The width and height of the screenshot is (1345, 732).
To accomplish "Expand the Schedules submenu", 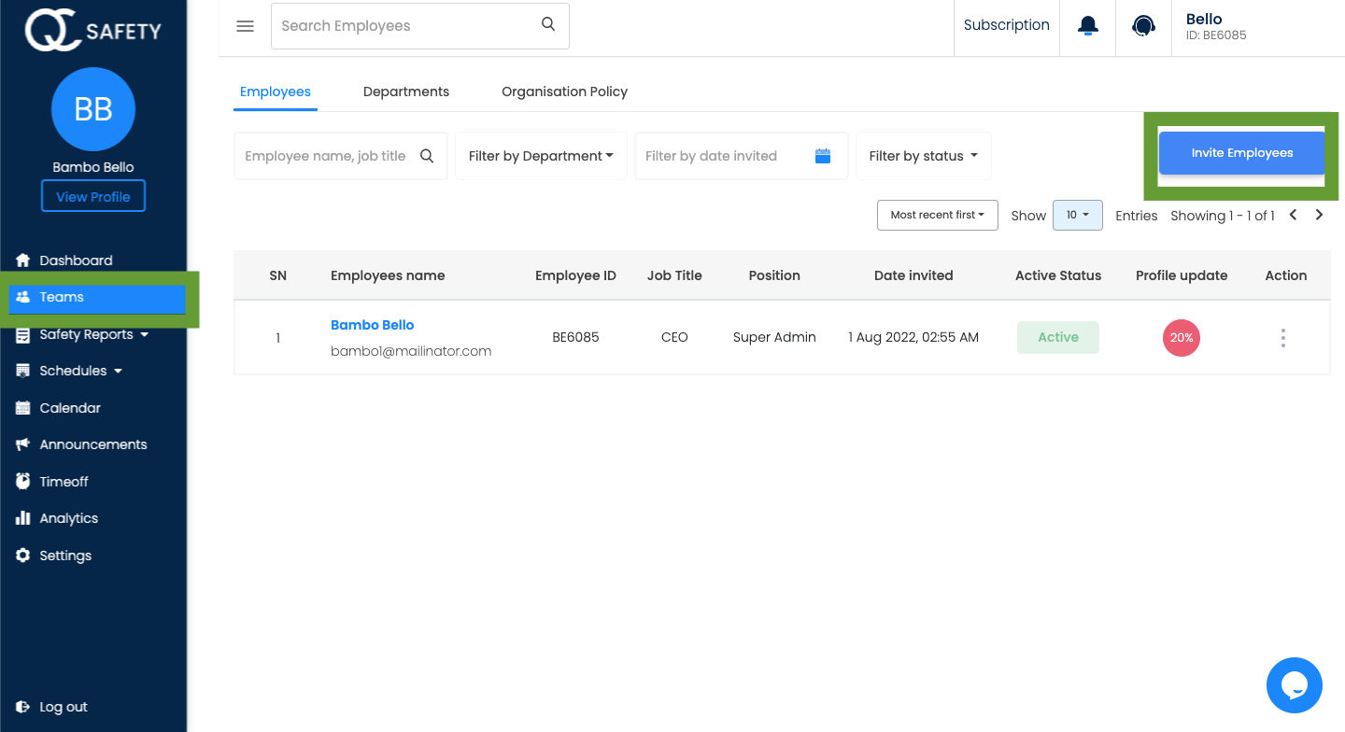I will (x=74, y=371).
